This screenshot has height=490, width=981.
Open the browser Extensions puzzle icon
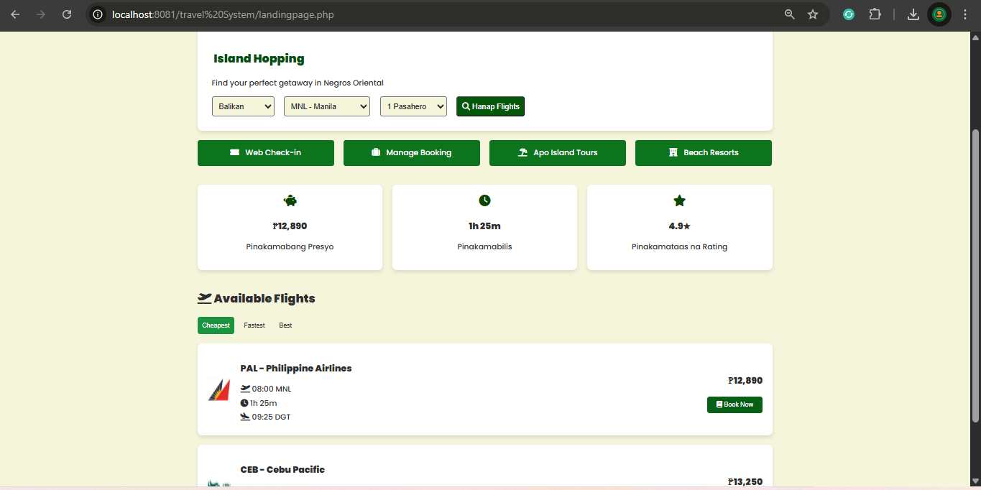(875, 14)
